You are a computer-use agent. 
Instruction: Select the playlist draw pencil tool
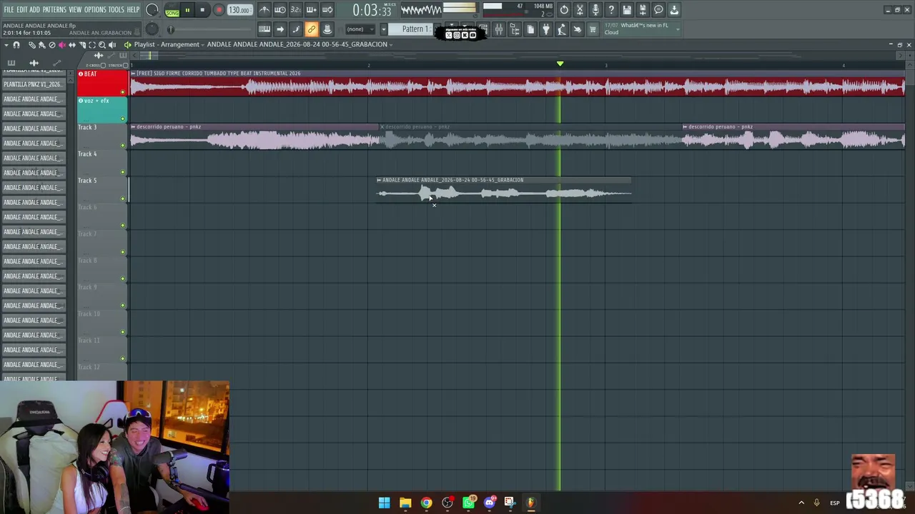[x=32, y=45]
